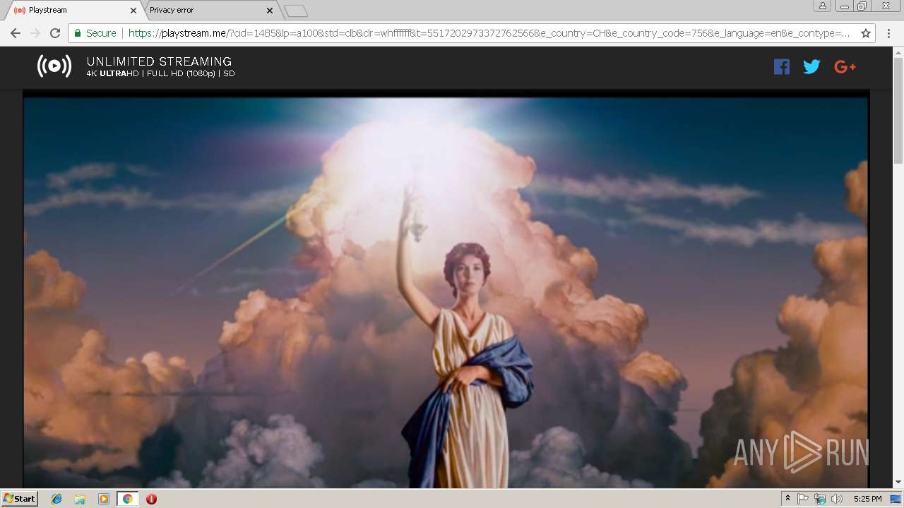Open Action Center flag icon
Image resolution: width=904 pixels, height=508 pixels.
coord(803,499)
